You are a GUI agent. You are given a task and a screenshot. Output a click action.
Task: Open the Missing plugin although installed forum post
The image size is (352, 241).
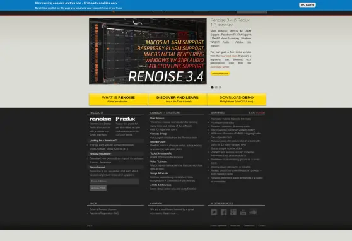(230, 167)
